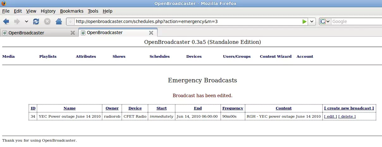Switch to the first OpenBroadcaster tab
The width and height of the screenshot is (382, 147).
click(x=39, y=33)
